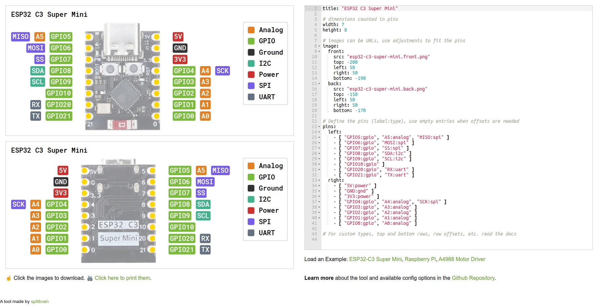Click the esp32-c3-super-mini.back.png string

tap(387, 89)
